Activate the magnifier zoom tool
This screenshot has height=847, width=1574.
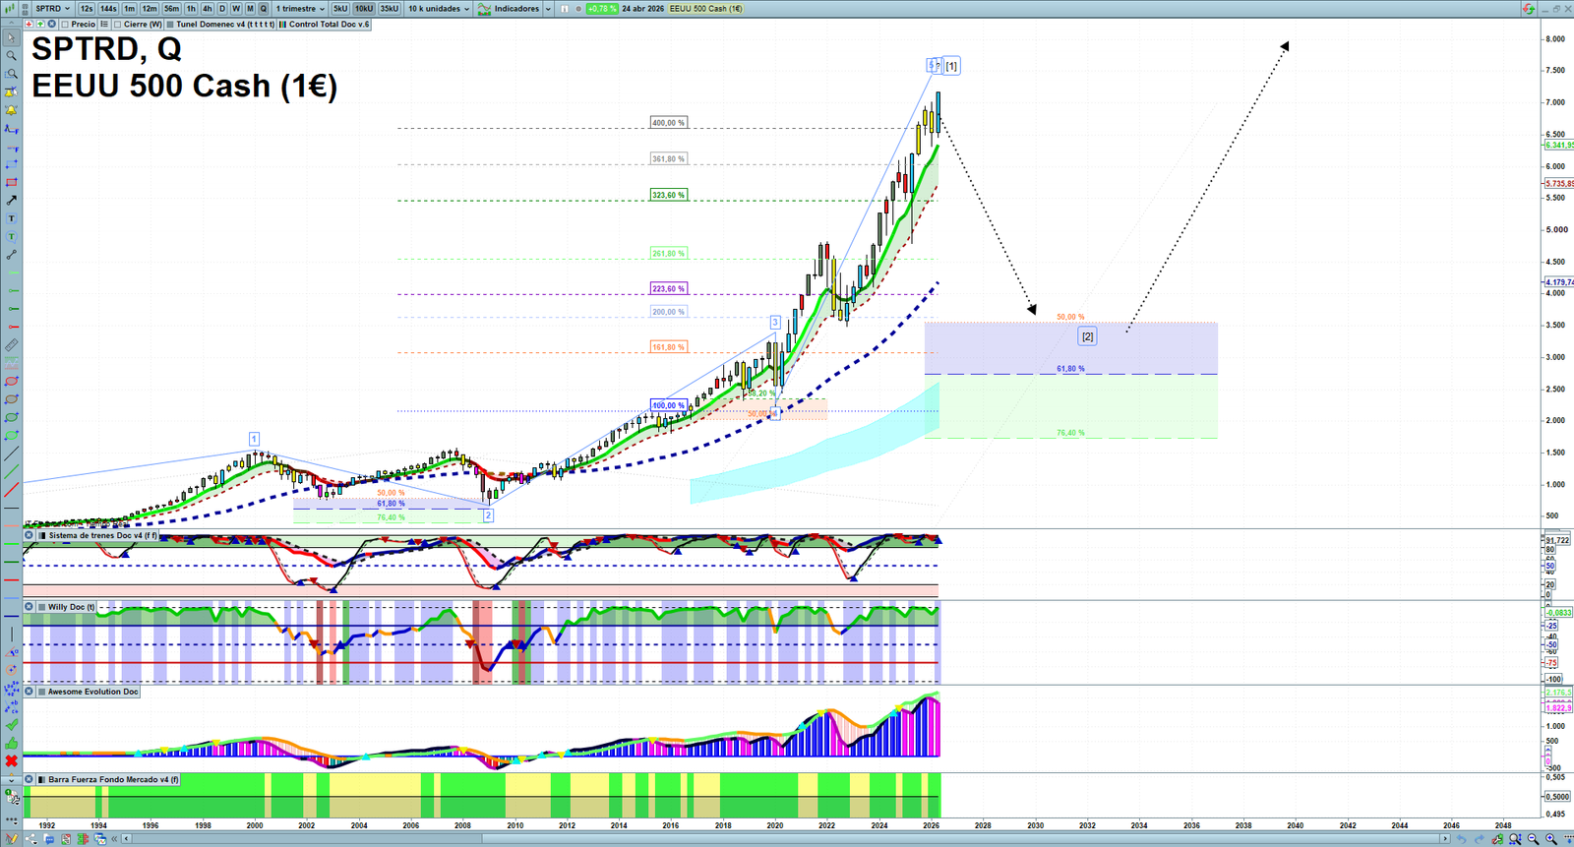point(11,56)
